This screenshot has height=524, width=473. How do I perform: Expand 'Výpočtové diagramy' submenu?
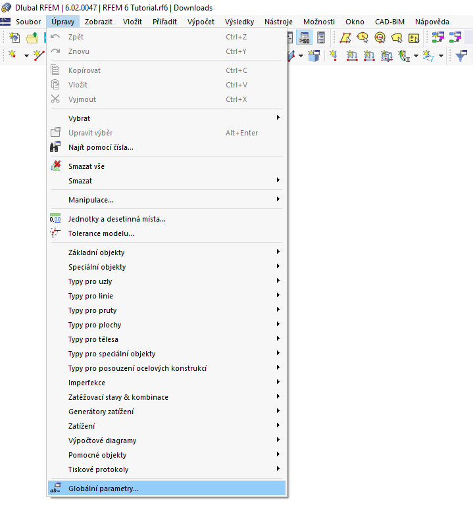point(166,441)
